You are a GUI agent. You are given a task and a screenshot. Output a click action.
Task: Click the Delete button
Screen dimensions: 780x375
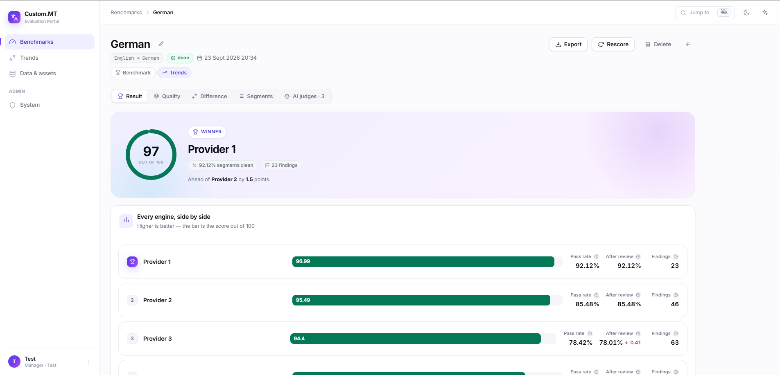(x=658, y=44)
